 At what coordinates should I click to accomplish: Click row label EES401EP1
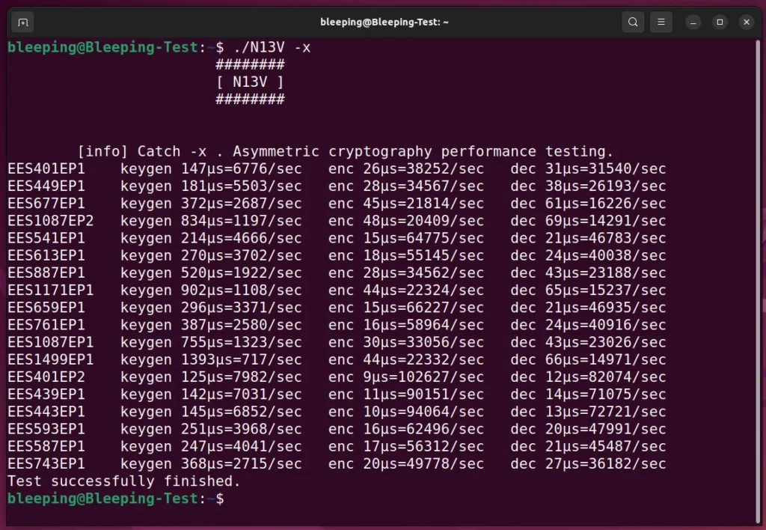(46, 168)
